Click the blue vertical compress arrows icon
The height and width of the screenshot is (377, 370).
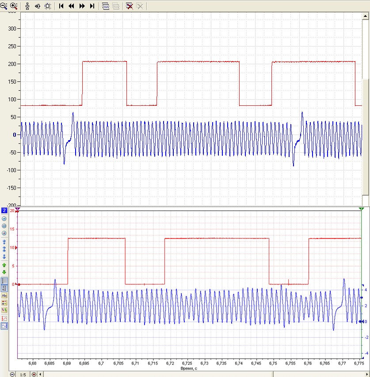(x=4, y=249)
